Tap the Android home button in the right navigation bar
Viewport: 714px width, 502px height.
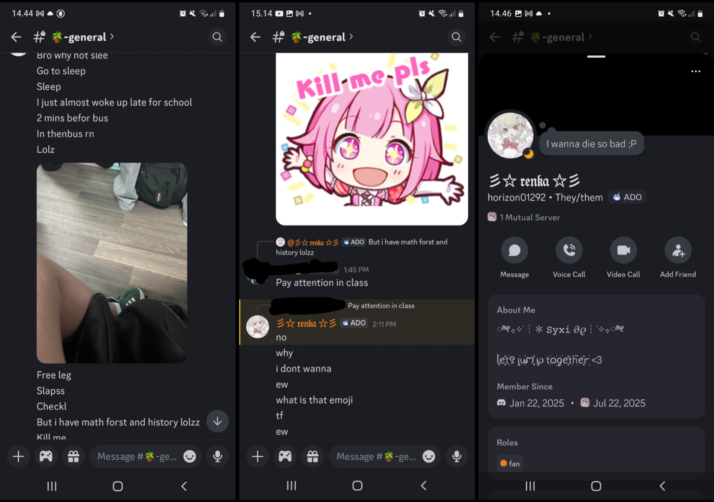596,486
